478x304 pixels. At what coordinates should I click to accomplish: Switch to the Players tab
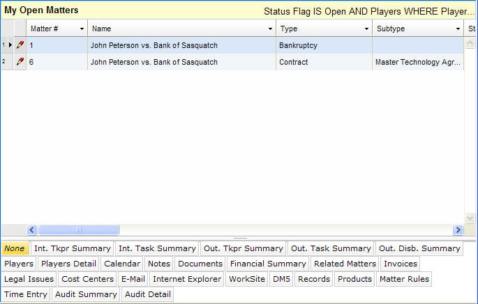[19, 264]
